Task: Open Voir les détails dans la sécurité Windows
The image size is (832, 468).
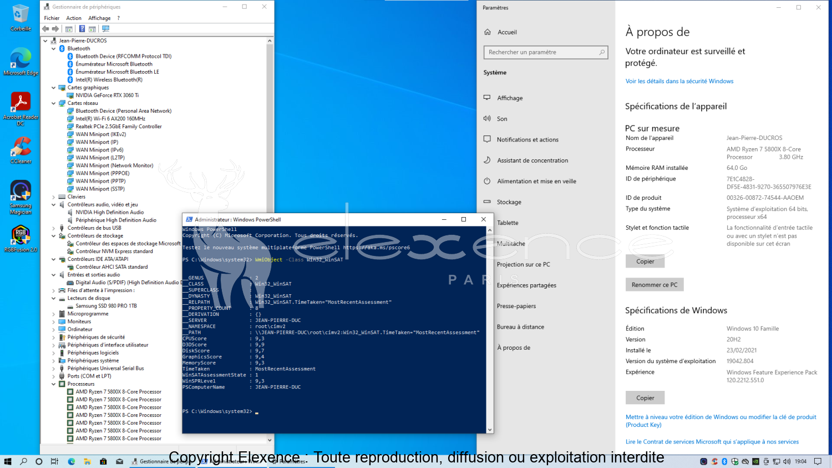Action: (679, 81)
